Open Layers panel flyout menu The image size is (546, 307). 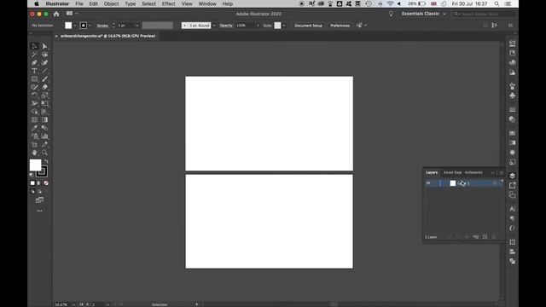coord(502,172)
